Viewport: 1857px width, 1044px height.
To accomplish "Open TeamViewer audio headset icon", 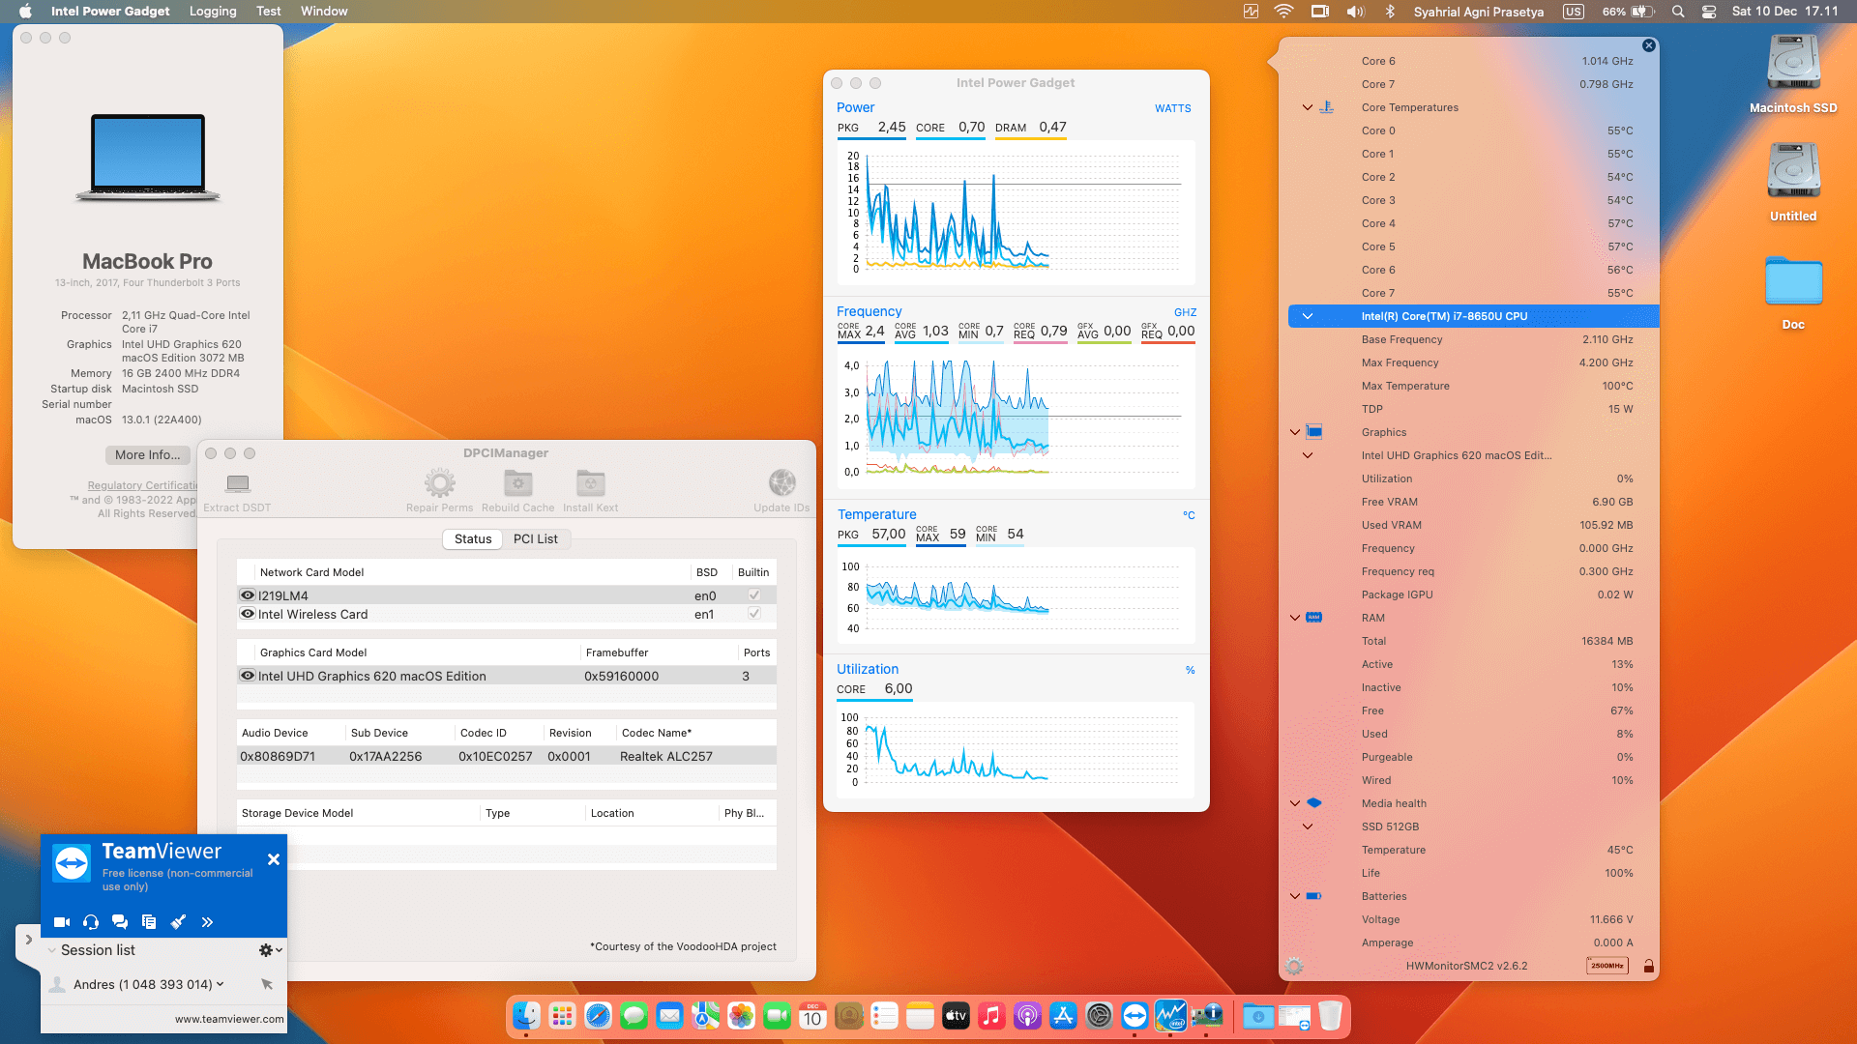I will (x=91, y=922).
